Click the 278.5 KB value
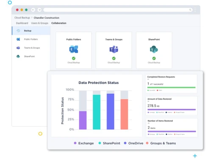Image resolution: width=212 pixels, height=159 pixels. point(153,106)
